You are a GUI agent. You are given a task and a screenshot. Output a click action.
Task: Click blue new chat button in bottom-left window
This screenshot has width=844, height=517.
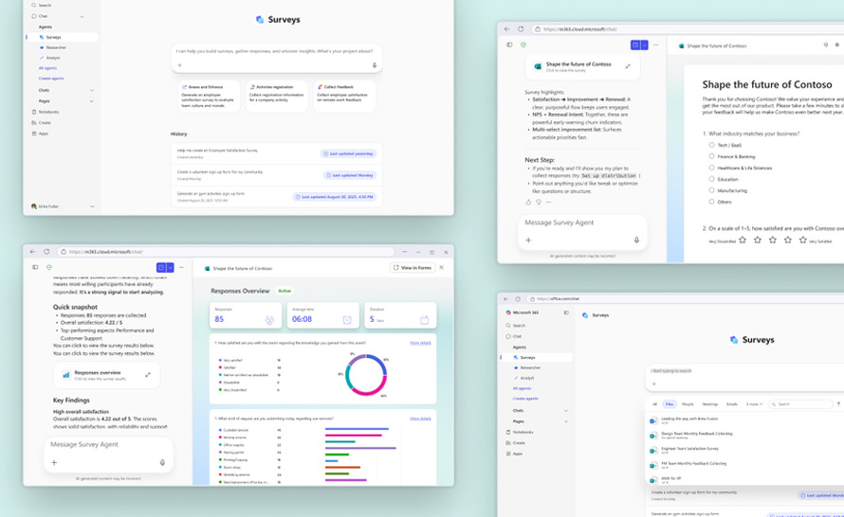coord(161,268)
